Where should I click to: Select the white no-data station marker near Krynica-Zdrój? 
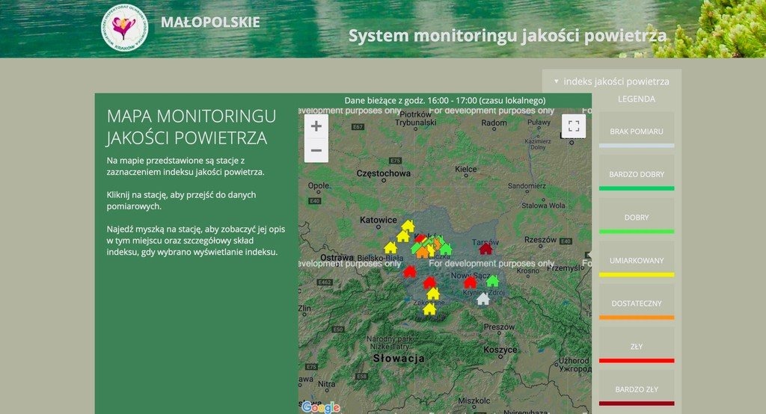pos(483,299)
